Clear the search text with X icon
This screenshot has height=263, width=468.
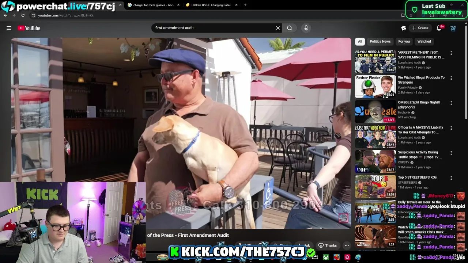278,28
